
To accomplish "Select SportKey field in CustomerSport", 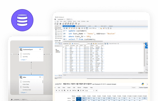I will pos(25,57).
